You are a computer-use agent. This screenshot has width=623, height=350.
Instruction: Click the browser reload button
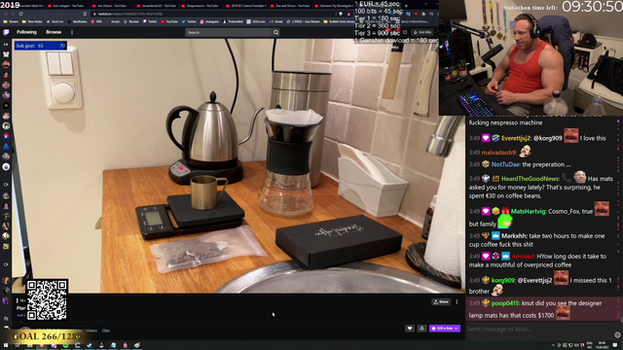(20, 14)
